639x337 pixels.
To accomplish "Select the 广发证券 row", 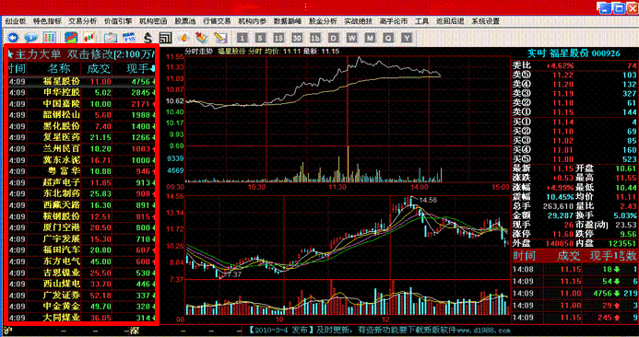I will pyautogui.click(x=81, y=296).
